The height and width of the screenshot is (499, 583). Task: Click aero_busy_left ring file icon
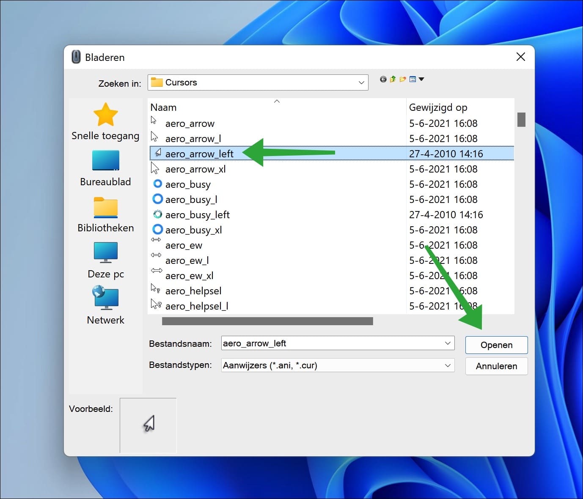pyautogui.click(x=157, y=214)
